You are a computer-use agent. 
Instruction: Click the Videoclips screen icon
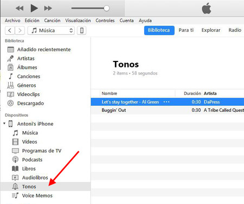[x=10, y=94]
